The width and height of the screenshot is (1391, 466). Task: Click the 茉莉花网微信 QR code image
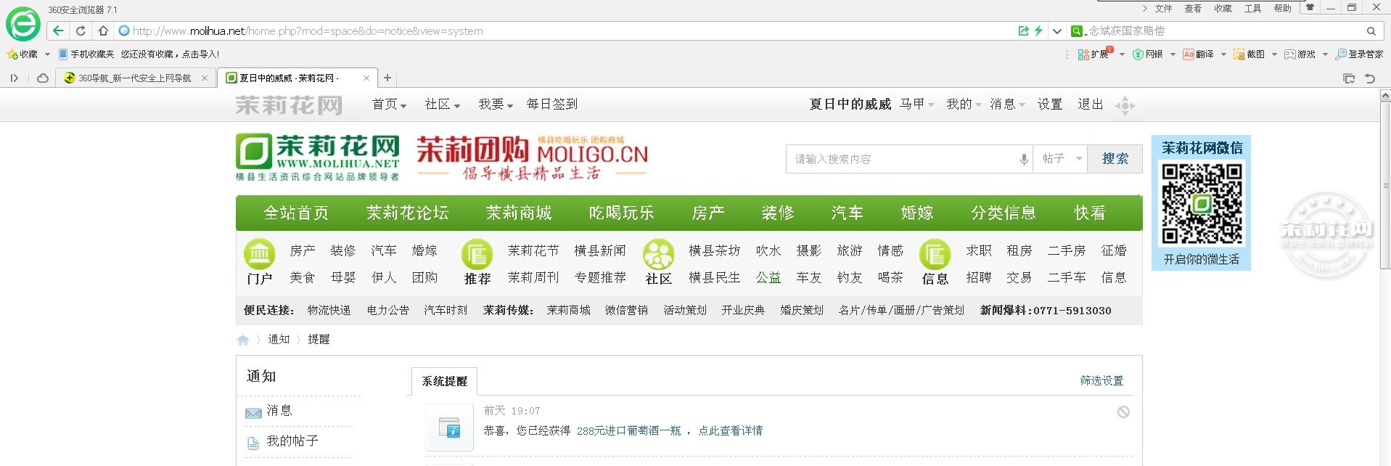[1202, 204]
